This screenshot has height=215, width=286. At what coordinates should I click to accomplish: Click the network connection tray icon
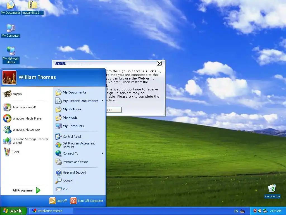265,211
